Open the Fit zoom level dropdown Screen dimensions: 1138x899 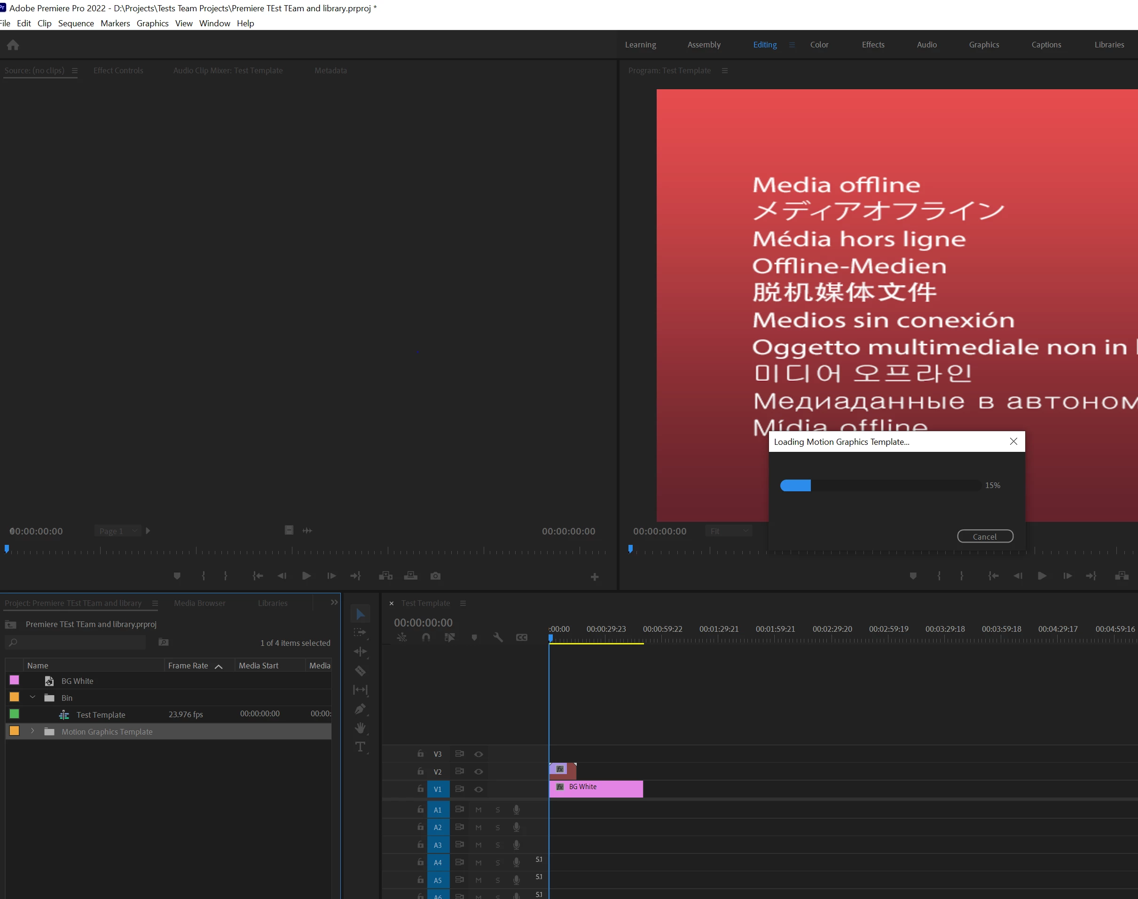click(x=729, y=531)
